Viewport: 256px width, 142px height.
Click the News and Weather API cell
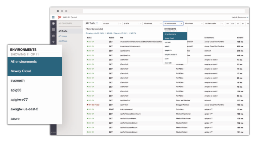point(183,100)
